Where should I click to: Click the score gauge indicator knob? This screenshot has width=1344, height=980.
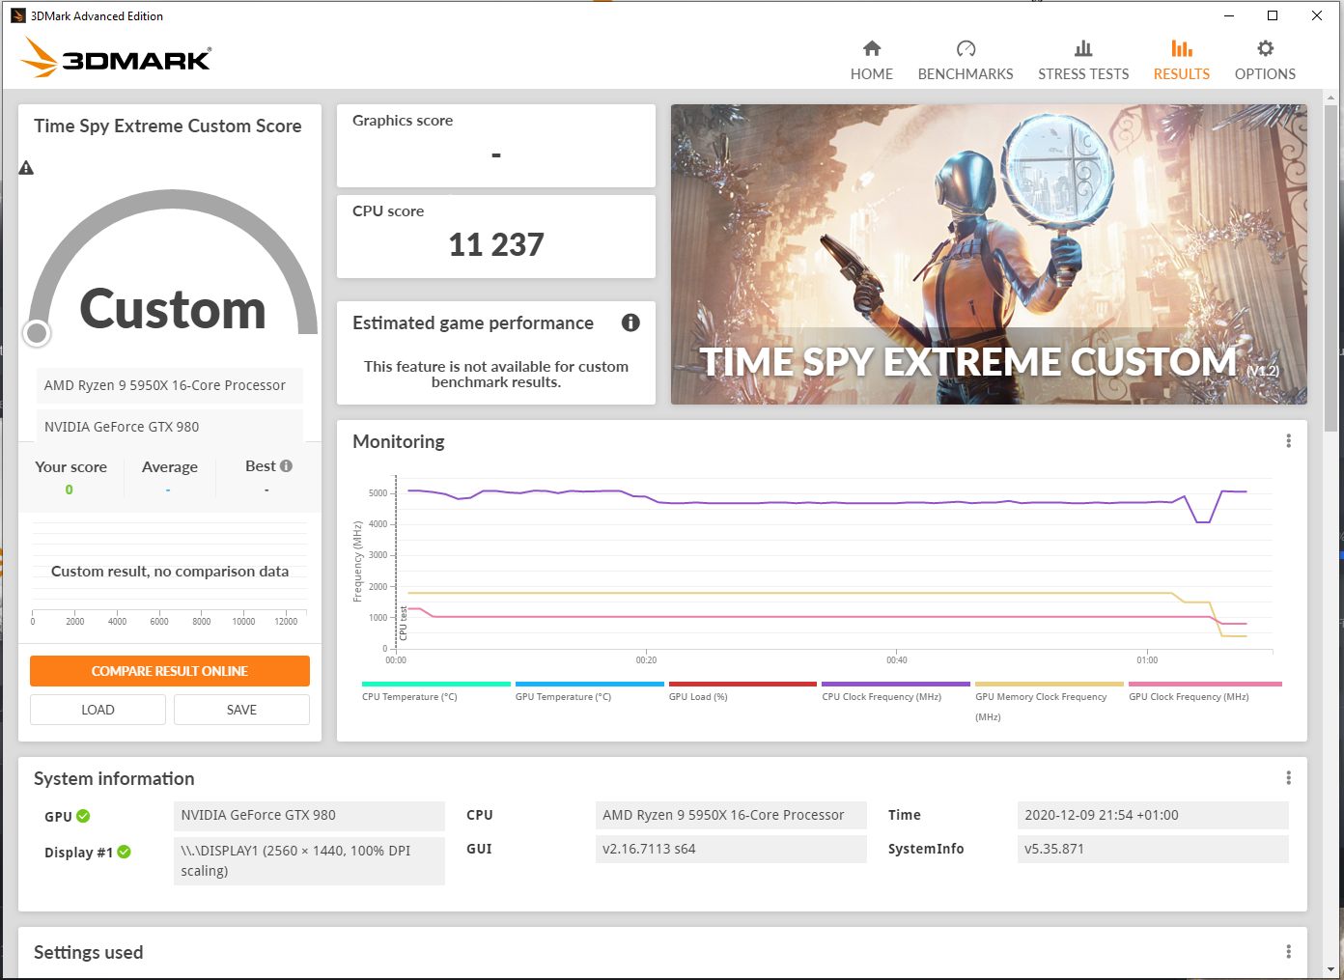37,333
